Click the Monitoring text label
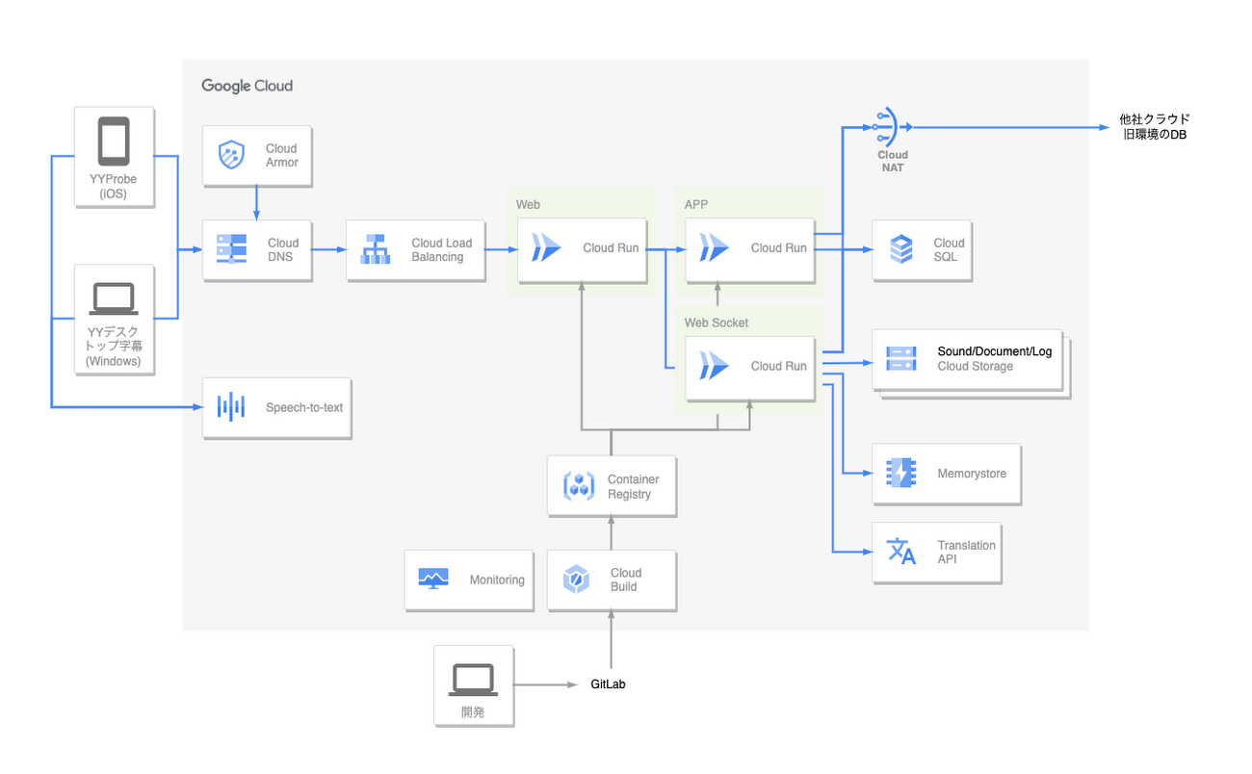This screenshot has width=1252, height=774. pyautogui.click(x=497, y=580)
